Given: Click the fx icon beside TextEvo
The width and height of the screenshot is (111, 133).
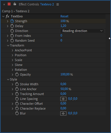Looking at the screenshot, I should coord(7,16).
